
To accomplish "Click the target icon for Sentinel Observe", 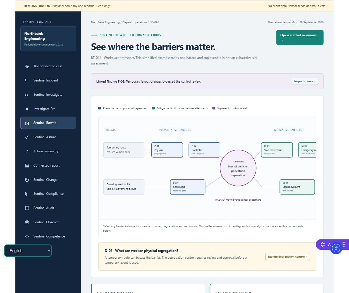I will click(27, 222).
